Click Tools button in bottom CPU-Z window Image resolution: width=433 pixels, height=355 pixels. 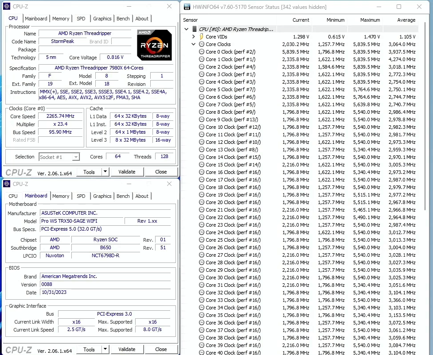coord(89,350)
